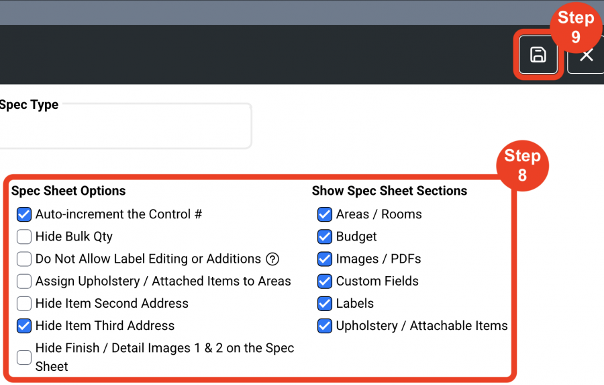This screenshot has width=604, height=385.
Task: Check Hide Finish / Detail Images option
Action: tap(24, 357)
